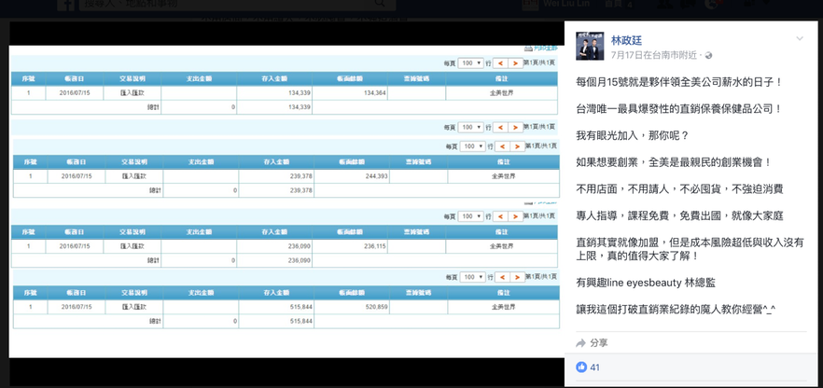This screenshot has width=823, height=388.
Task: Click previous page arrow above 134,339 table
Action: click(x=501, y=63)
